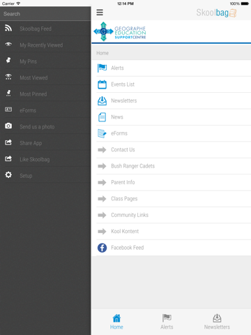Select the My Pins pushpin icon
The image size is (251, 335).
(8, 60)
